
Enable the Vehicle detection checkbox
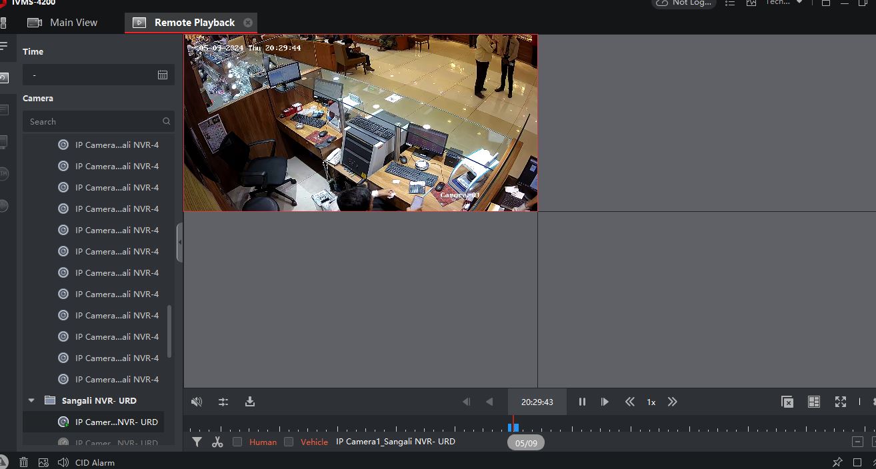289,442
